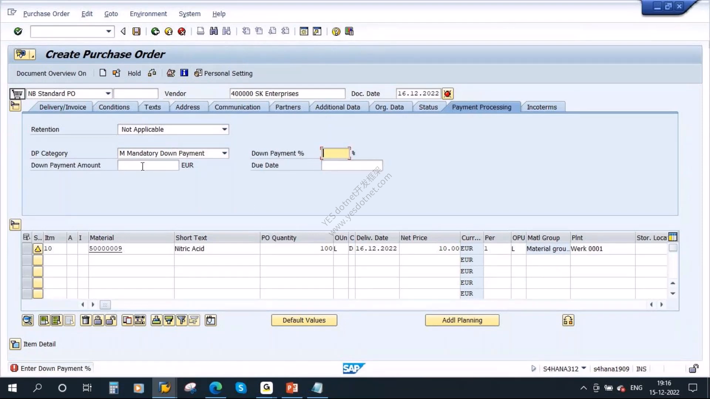Image resolution: width=710 pixels, height=399 pixels.
Task: Click the Down Payment % input field
Action: [335, 153]
